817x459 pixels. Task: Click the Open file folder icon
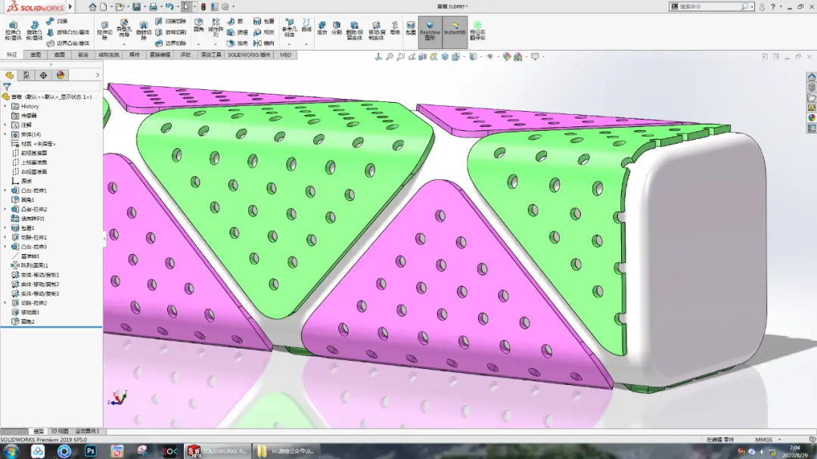pyautogui.click(x=120, y=7)
